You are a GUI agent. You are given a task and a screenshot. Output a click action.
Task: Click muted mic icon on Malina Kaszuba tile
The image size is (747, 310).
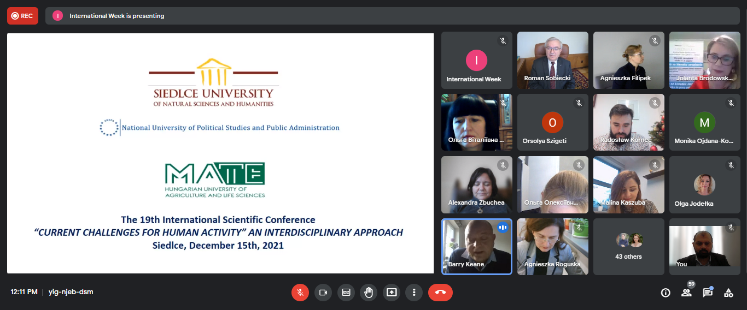(655, 165)
